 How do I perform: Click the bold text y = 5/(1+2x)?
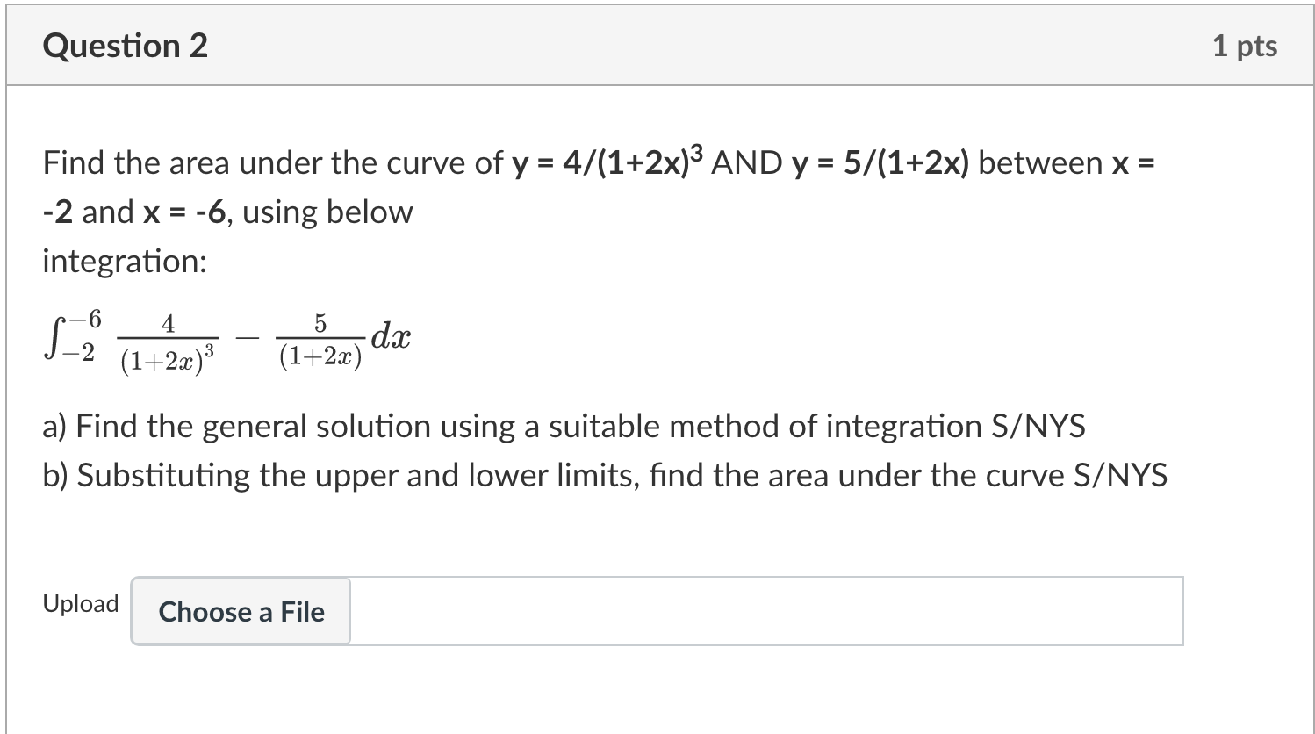point(880,163)
